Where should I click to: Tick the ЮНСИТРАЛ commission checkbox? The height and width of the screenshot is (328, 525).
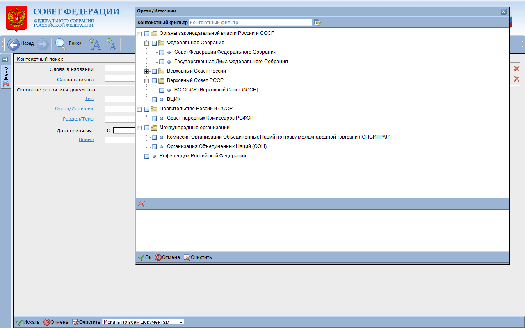point(154,137)
